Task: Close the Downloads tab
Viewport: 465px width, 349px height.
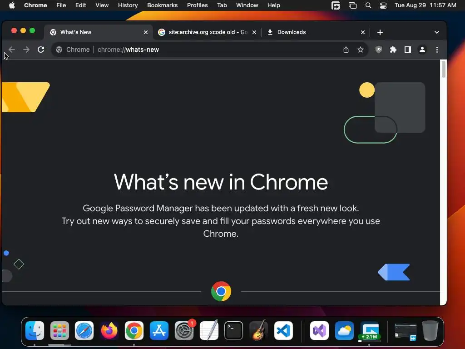Action: [x=363, y=32]
